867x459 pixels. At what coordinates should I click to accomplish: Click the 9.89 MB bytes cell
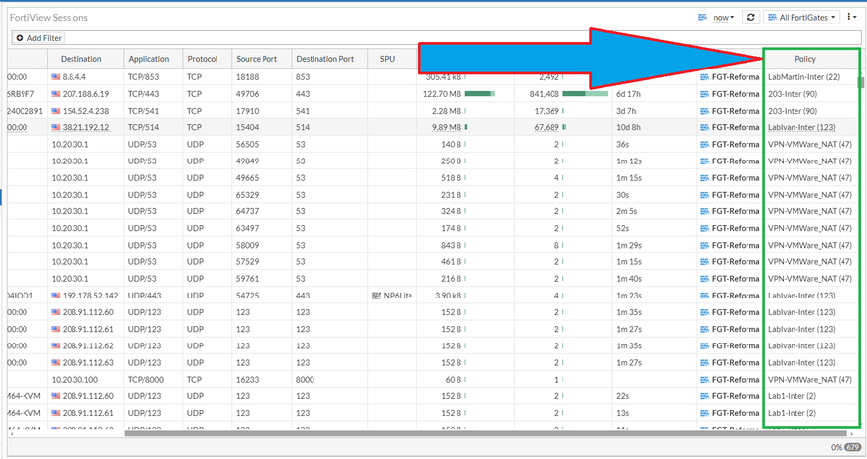tap(447, 127)
